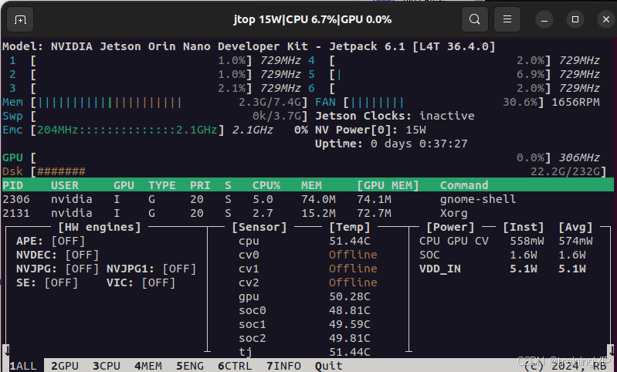Click the CPU GPU CV power row
Image resolution: width=617 pixels, height=372 pixels.
point(506,241)
